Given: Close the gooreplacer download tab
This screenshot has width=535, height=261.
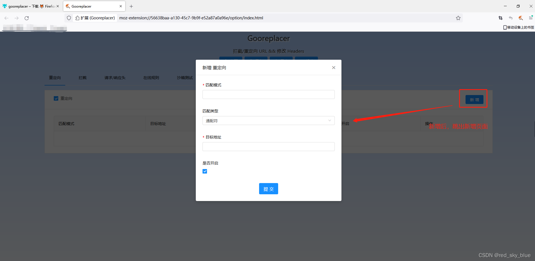Looking at the screenshot, I should point(58,6).
